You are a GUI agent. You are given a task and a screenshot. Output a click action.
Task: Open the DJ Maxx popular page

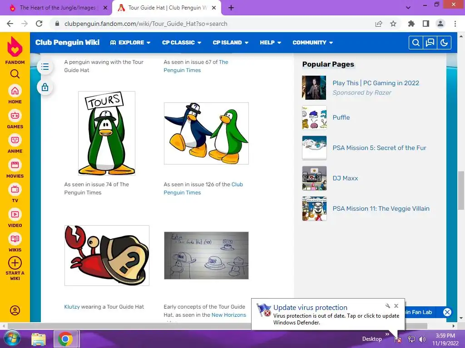point(345,179)
